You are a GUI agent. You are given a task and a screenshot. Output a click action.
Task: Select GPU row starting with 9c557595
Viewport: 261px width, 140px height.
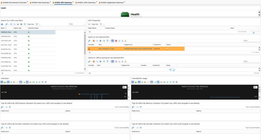coord(28,66)
